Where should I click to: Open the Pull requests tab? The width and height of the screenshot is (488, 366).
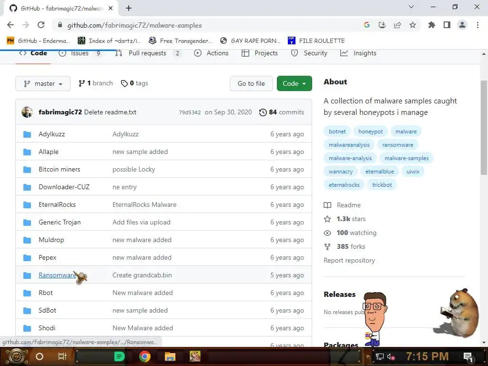click(x=148, y=53)
